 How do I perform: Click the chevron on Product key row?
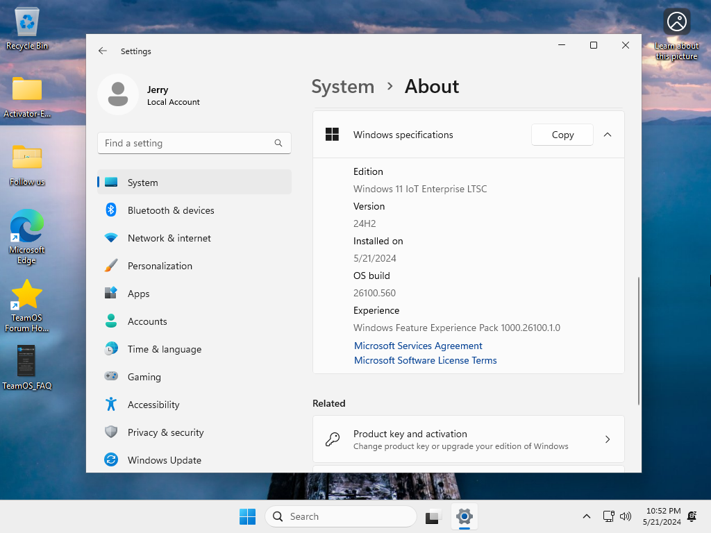(x=608, y=439)
